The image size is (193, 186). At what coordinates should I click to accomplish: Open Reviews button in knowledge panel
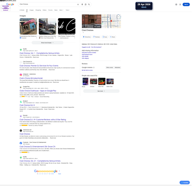coord(96,37)
